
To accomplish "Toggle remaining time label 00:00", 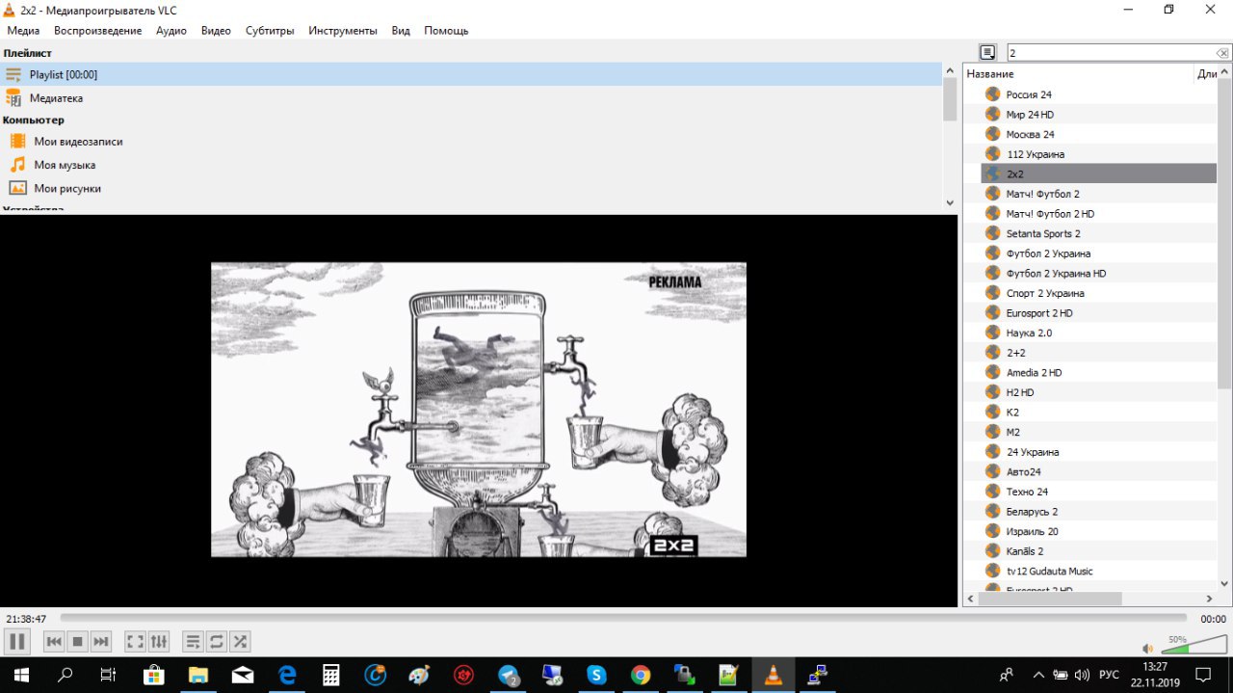I will click(x=1213, y=619).
